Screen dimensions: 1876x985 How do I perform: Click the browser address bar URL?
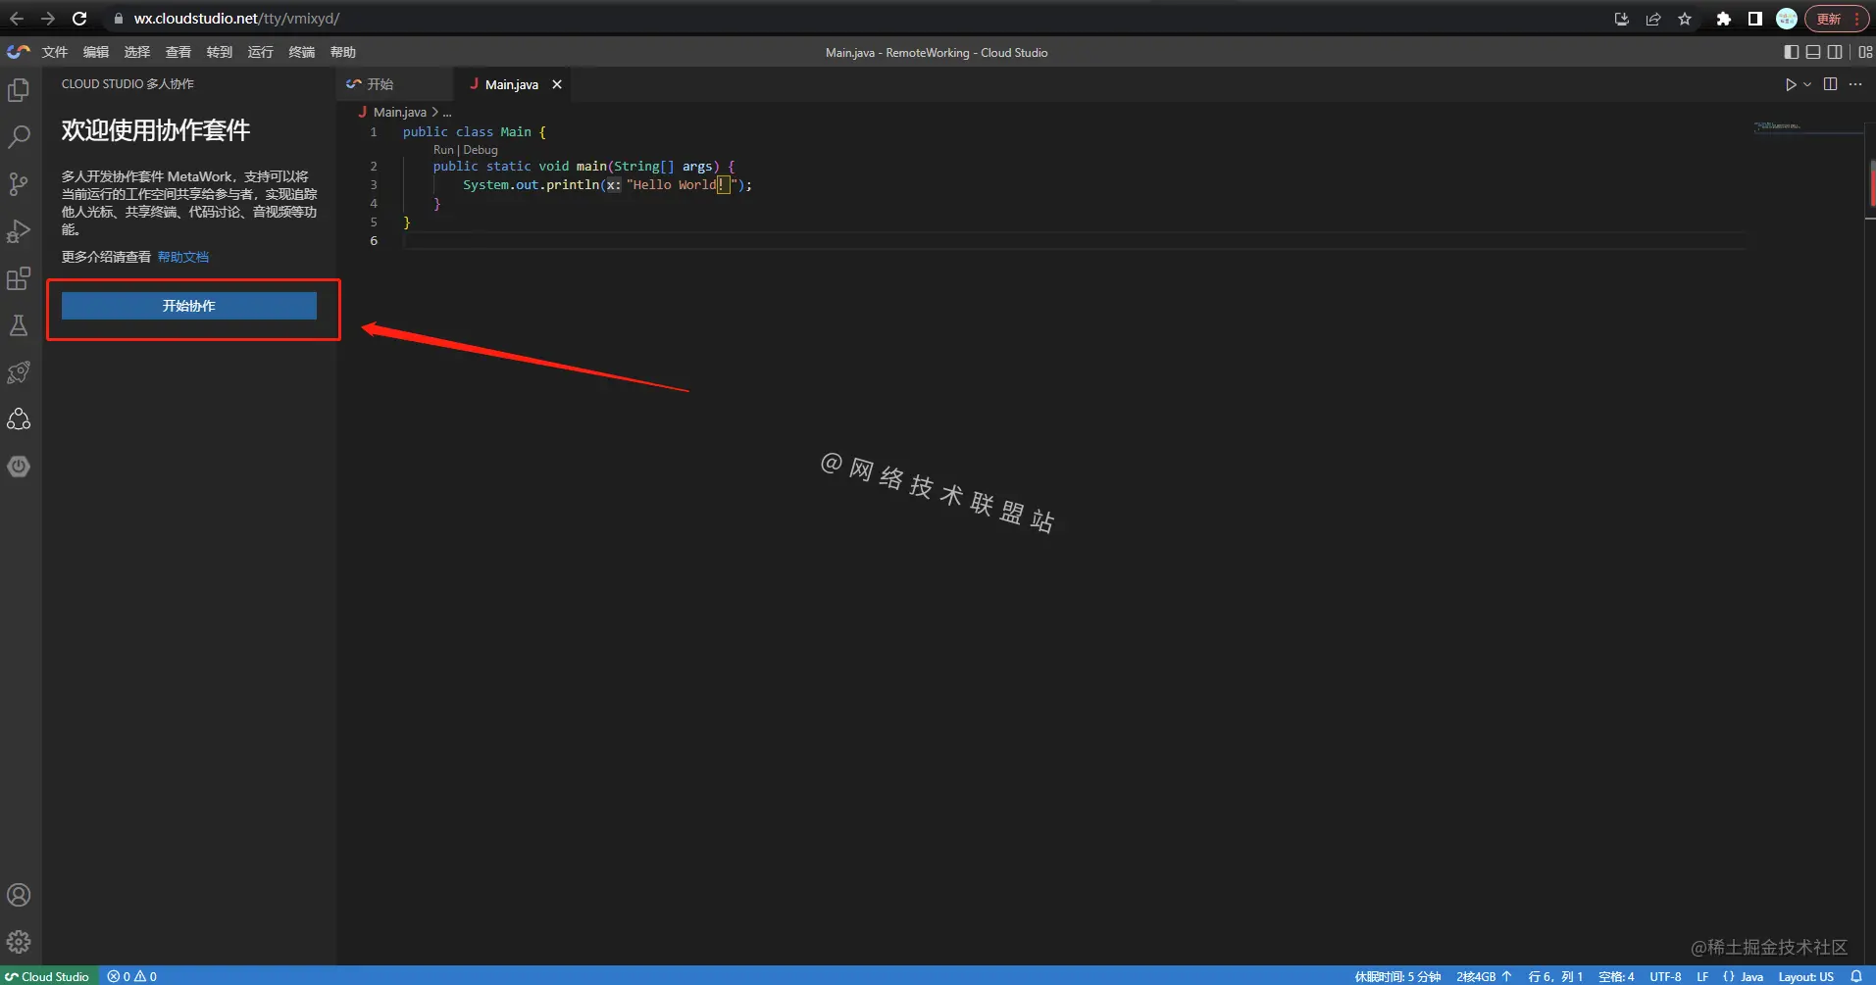(x=236, y=19)
